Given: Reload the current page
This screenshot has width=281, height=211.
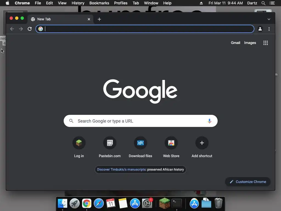Looking at the screenshot, I should (30, 29).
